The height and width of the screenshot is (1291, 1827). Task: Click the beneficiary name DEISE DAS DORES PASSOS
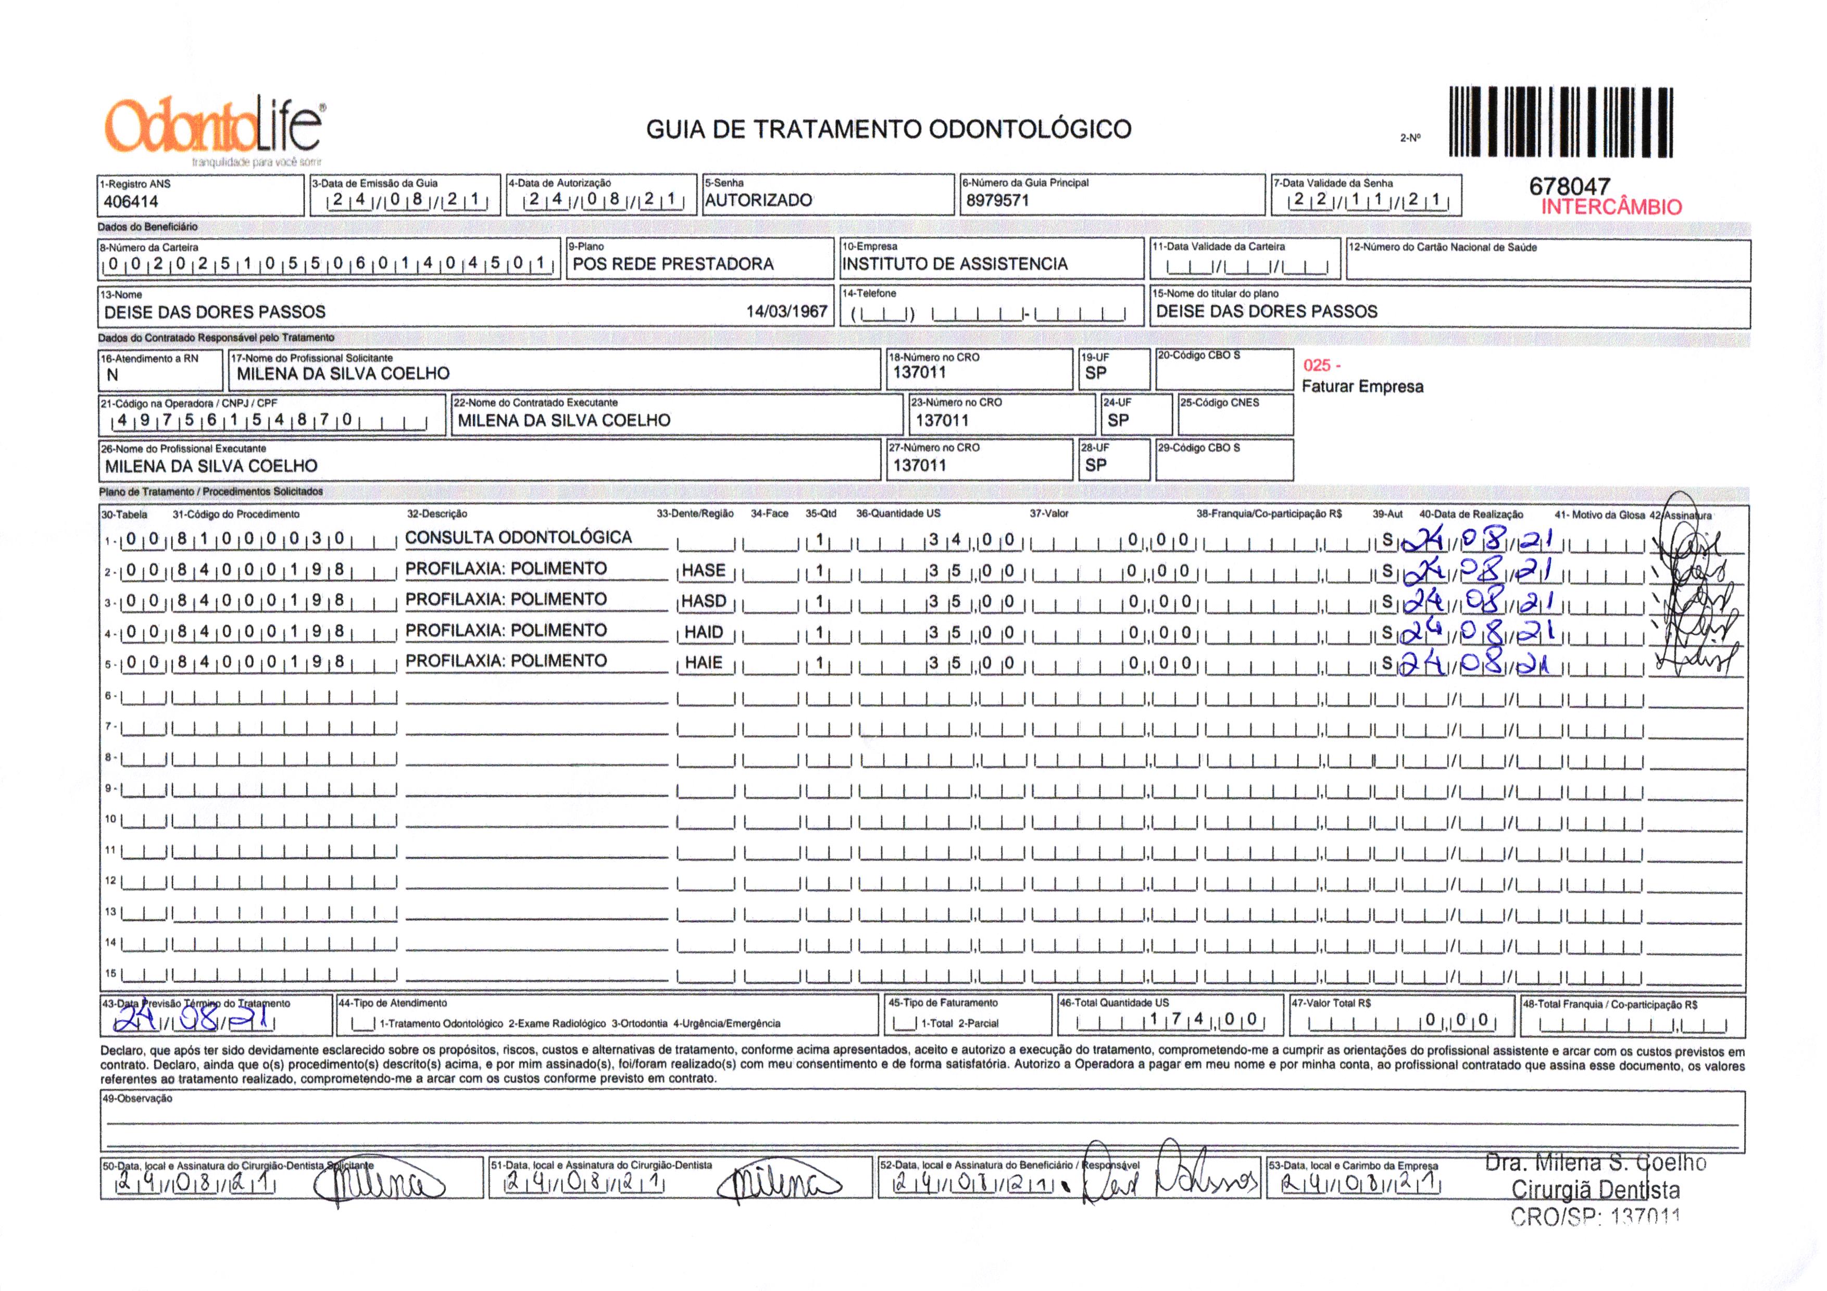click(215, 312)
